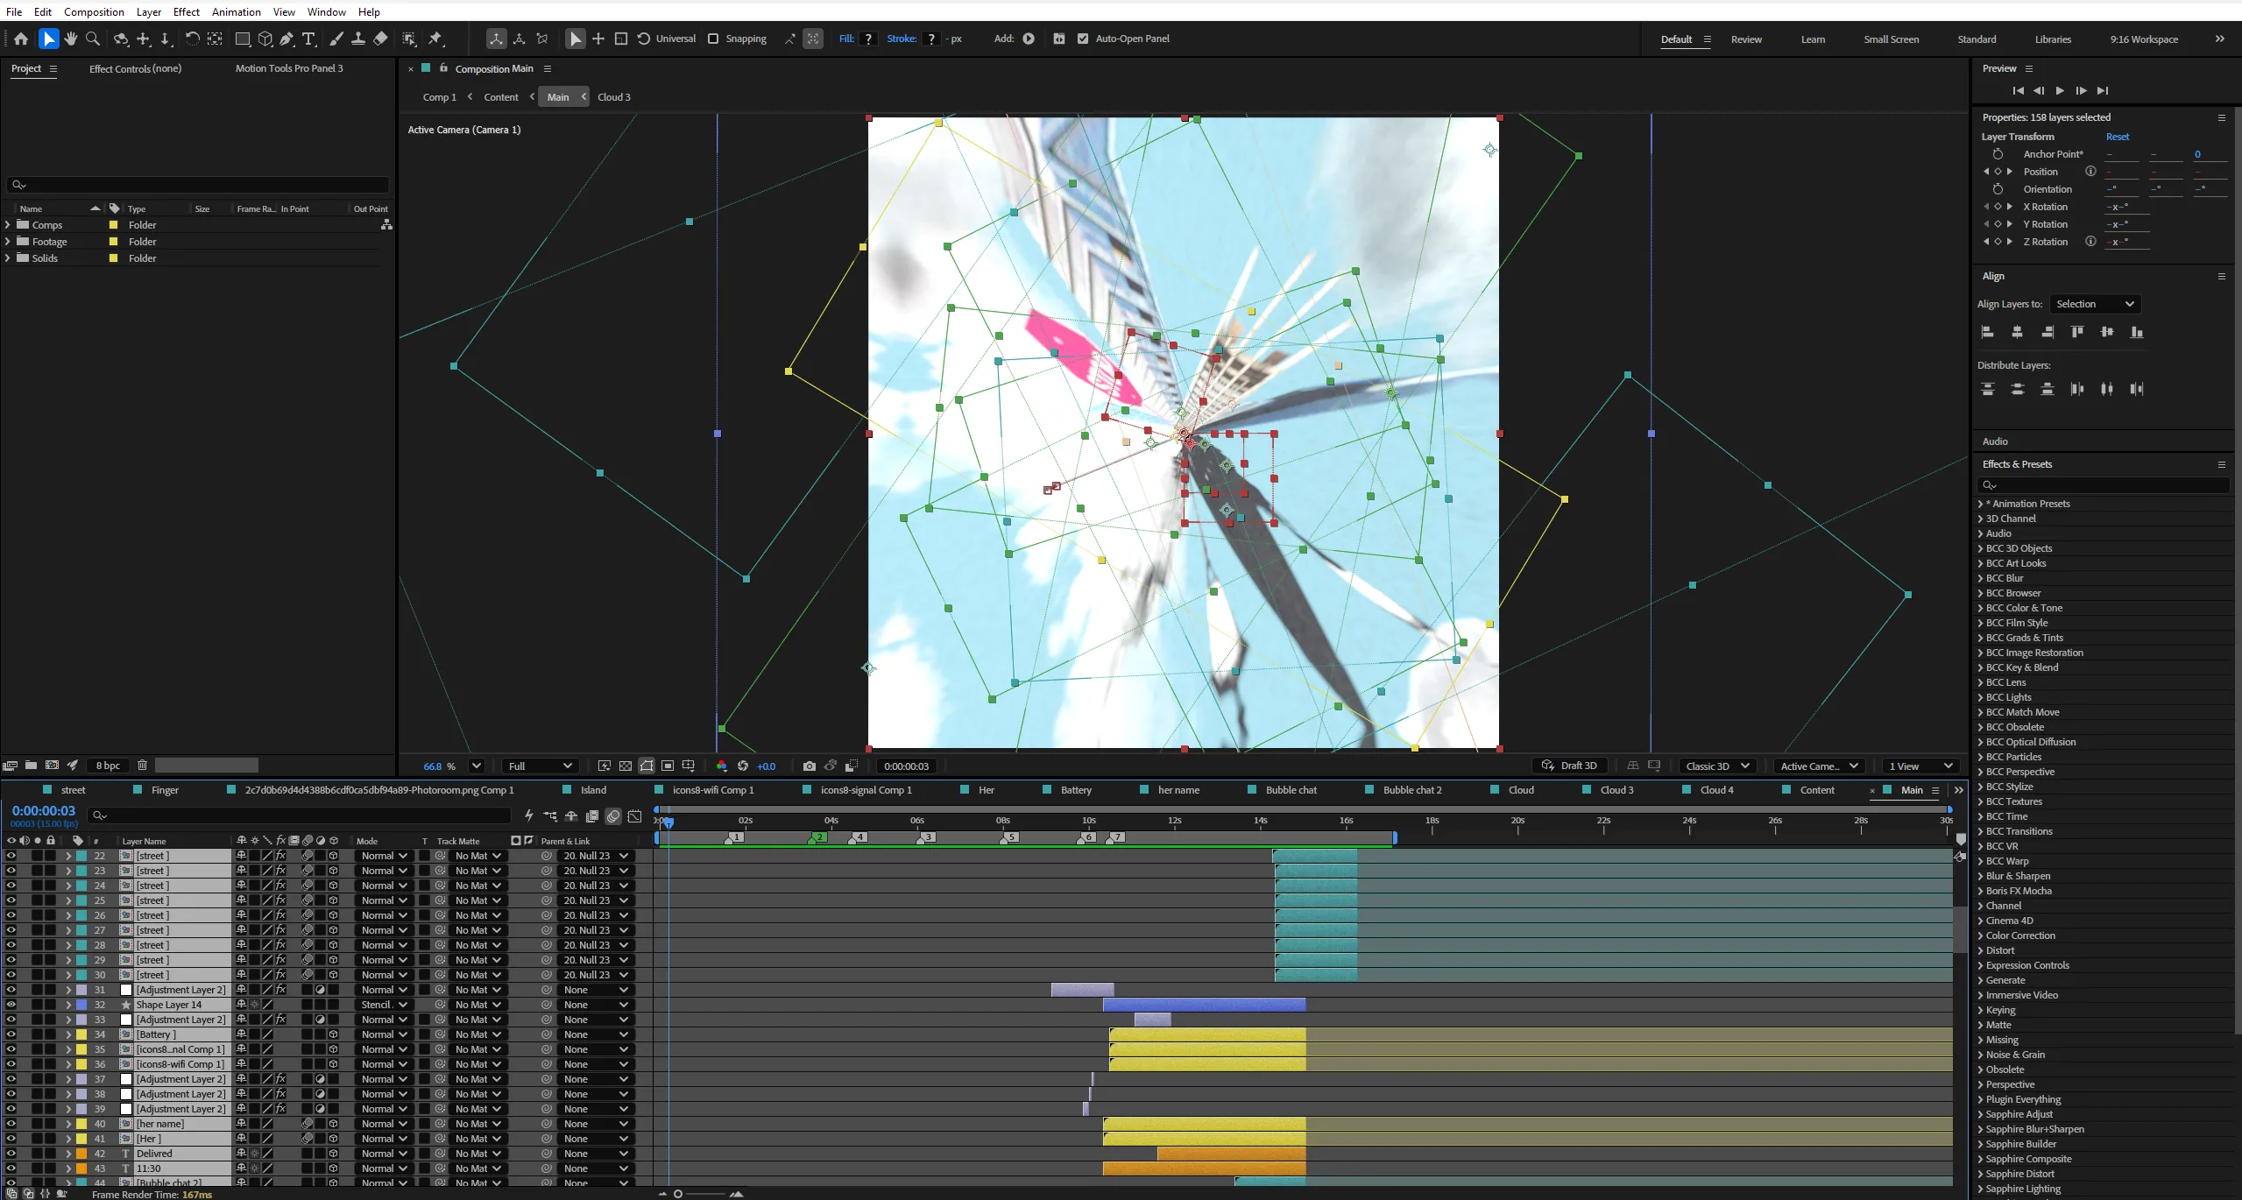The image size is (2242, 1200).
Task: Click Reset in Layer Transform
Action: pyautogui.click(x=2117, y=137)
